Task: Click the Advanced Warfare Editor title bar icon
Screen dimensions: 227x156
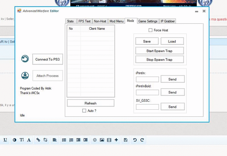Action: pos(19,11)
